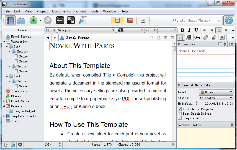Split editor horizontally icon
This screenshot has width=237, height=150.
pyautogui.click(x=172, y=38)
